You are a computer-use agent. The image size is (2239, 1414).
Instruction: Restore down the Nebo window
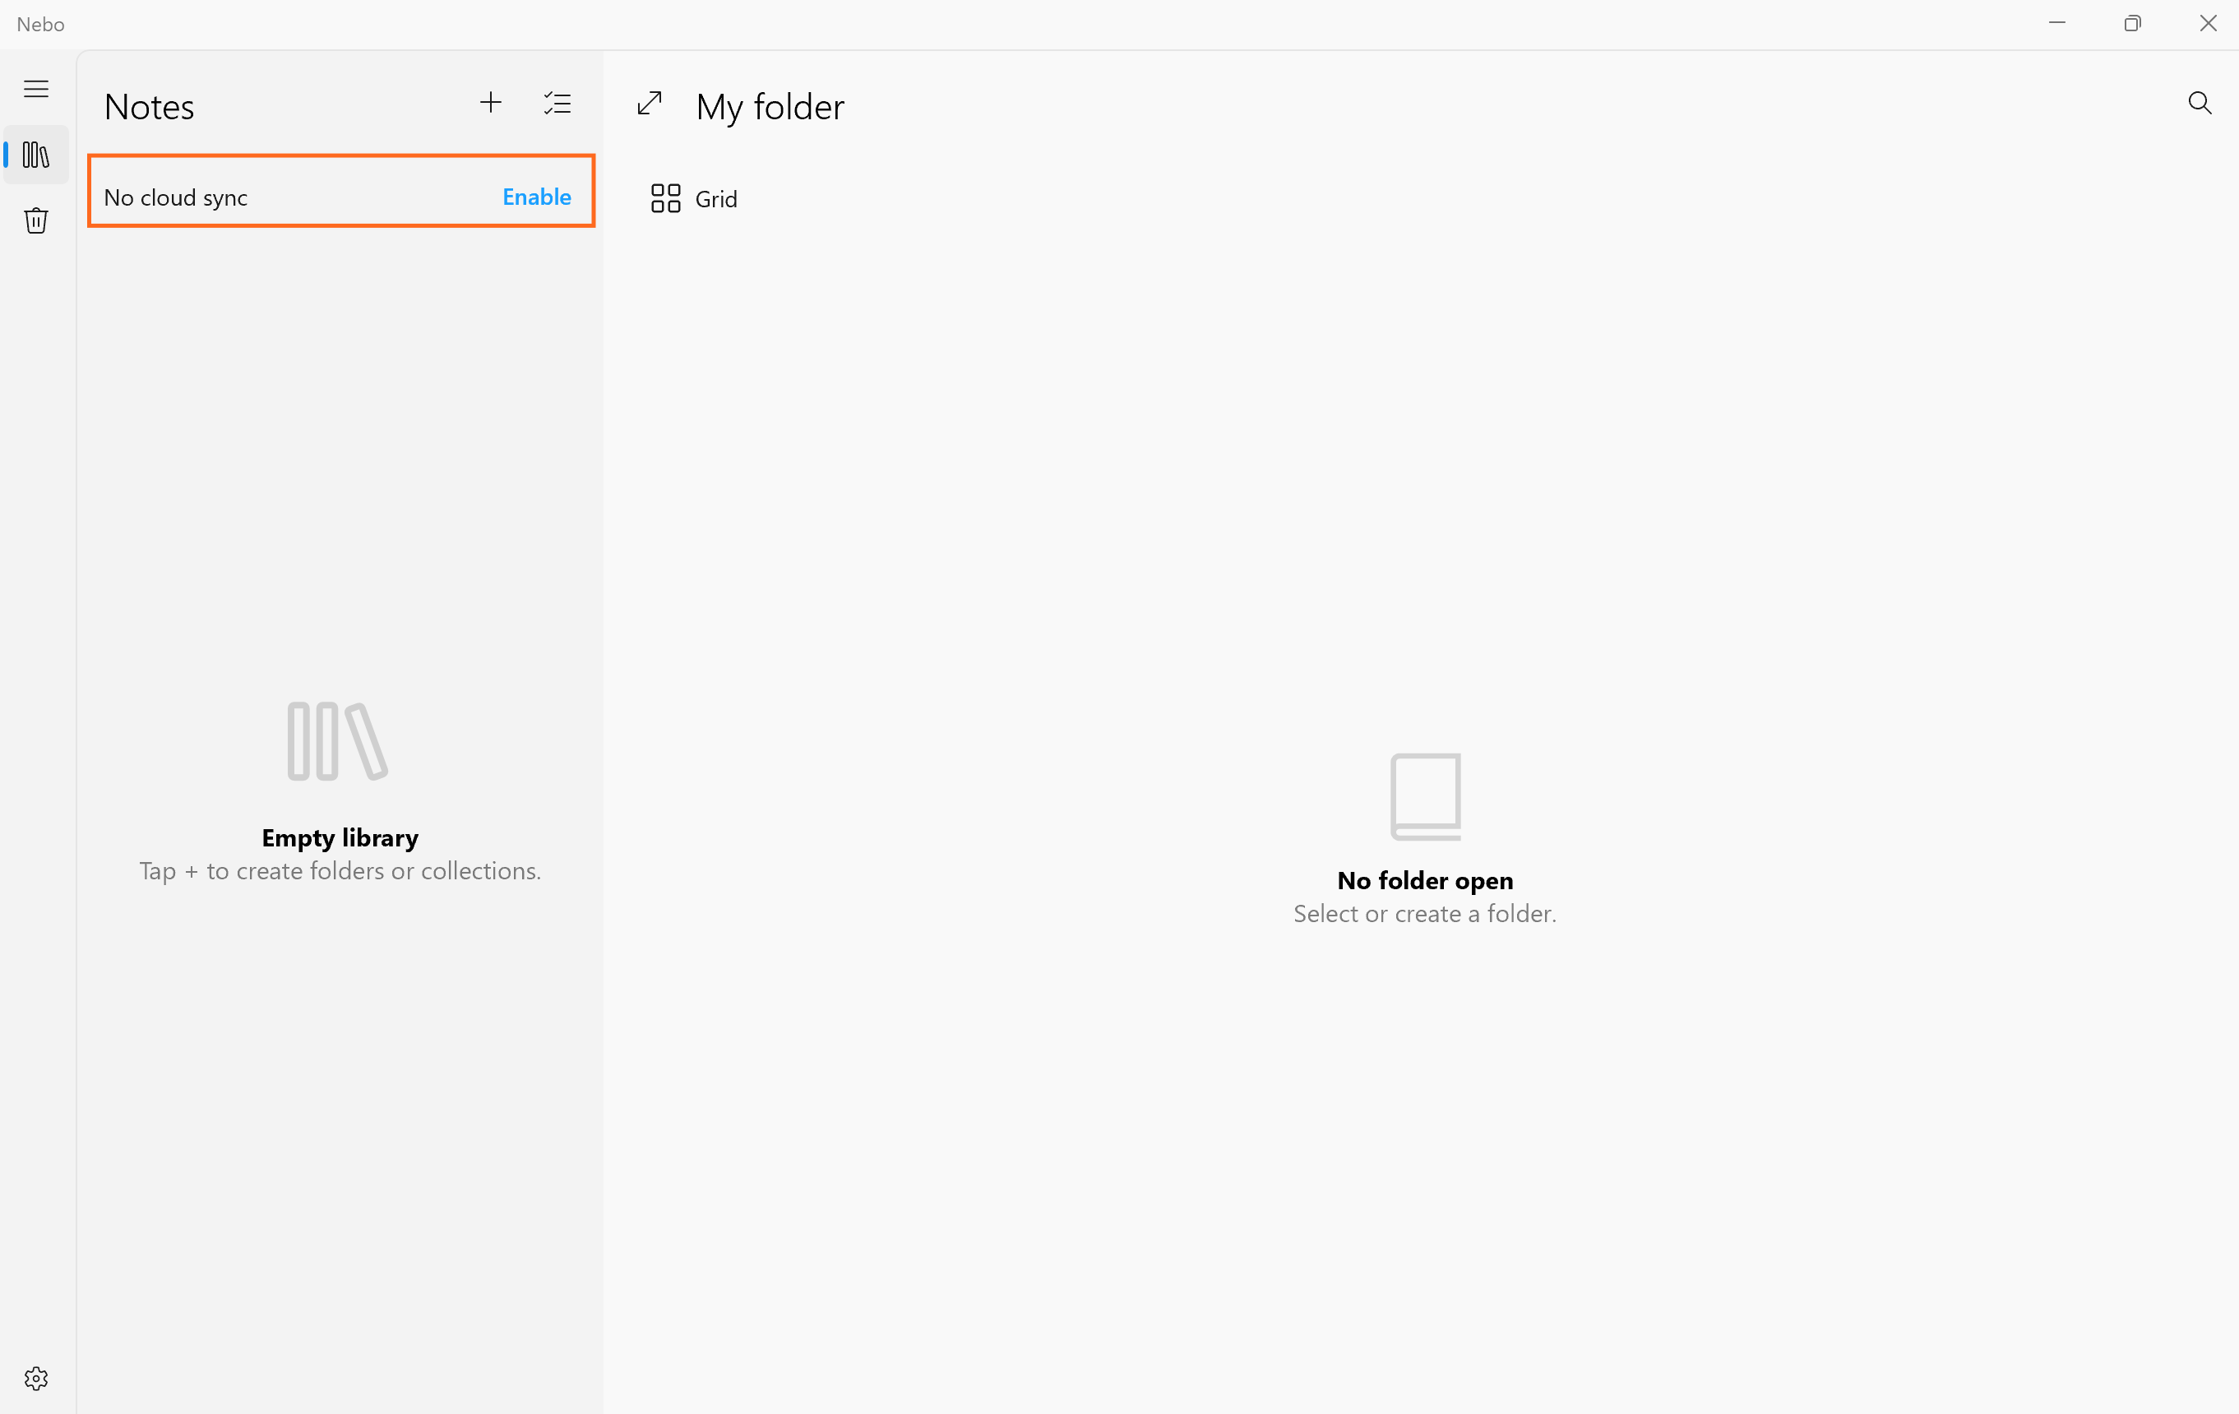point(2133,23)
